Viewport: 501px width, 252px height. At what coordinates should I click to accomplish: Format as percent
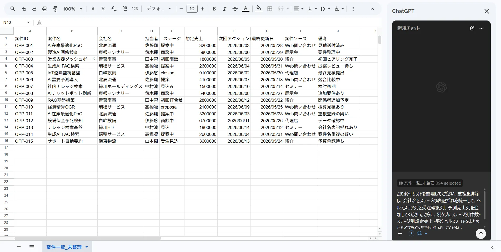103,9
